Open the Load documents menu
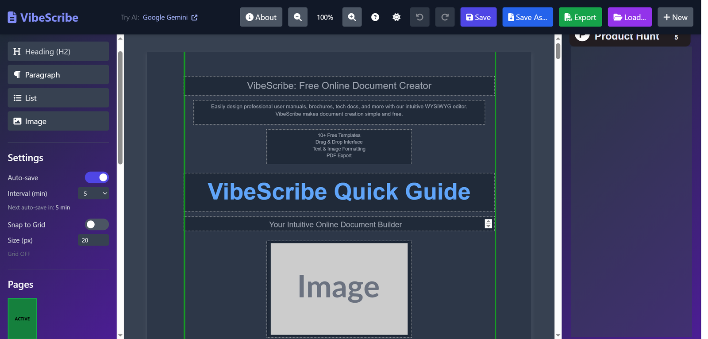This screenshot has height=339, width=708. (x=629, y=17)
